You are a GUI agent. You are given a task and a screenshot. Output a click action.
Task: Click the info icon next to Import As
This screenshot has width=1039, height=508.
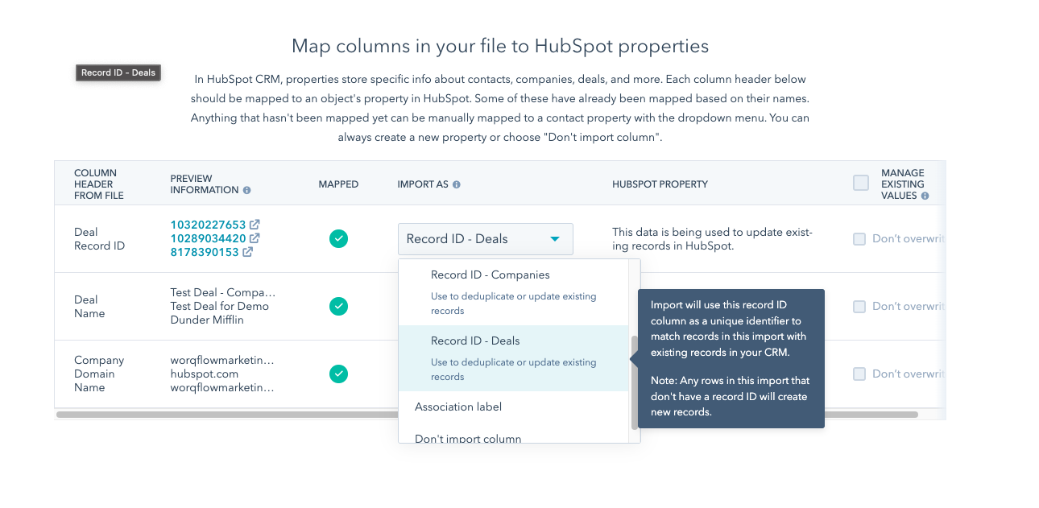tap(457, 184)
